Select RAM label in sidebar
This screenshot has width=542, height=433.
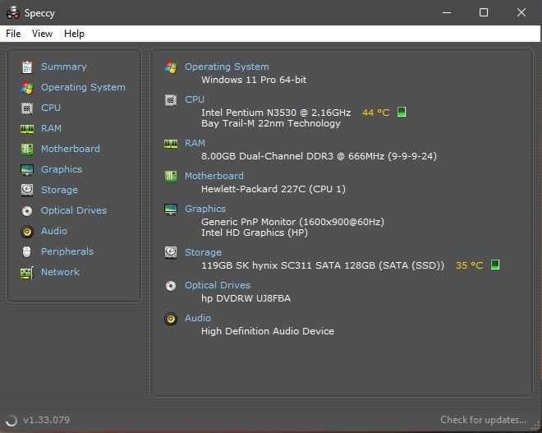51,128
